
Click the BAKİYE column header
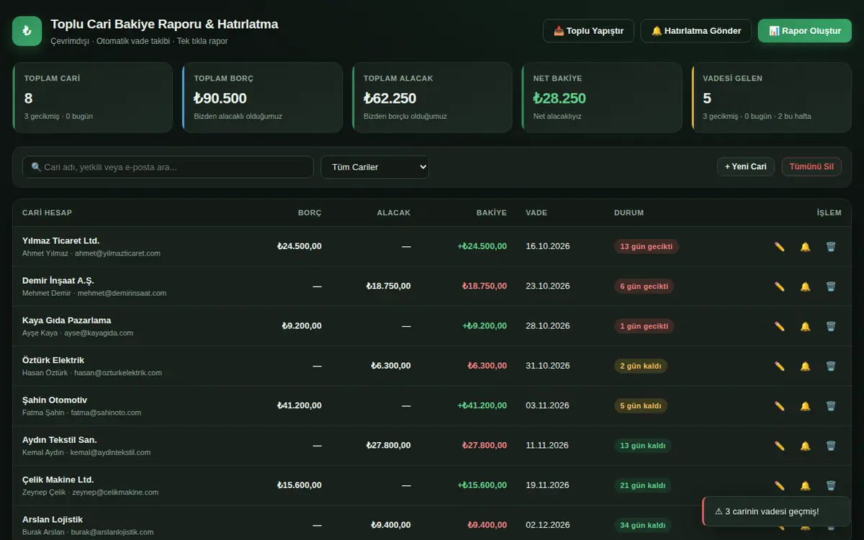click(492, 213)
